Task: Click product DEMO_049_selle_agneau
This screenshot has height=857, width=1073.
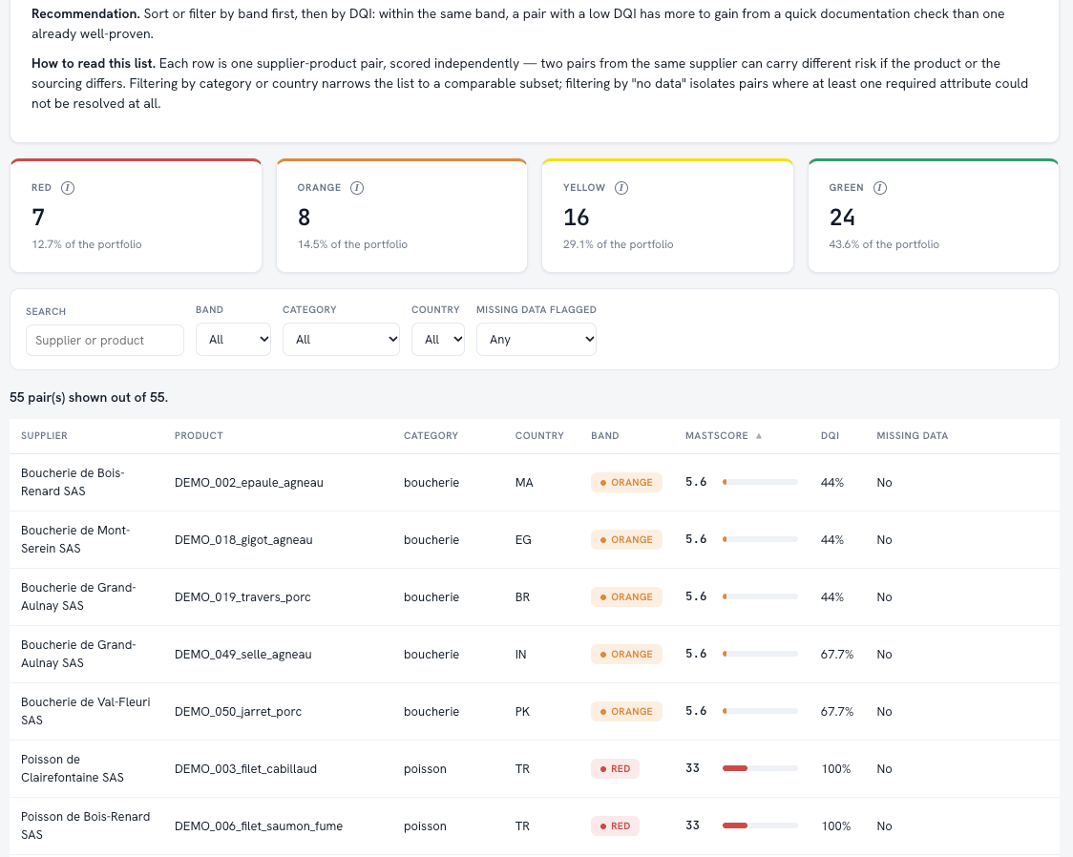Action: tap(242, 655)
